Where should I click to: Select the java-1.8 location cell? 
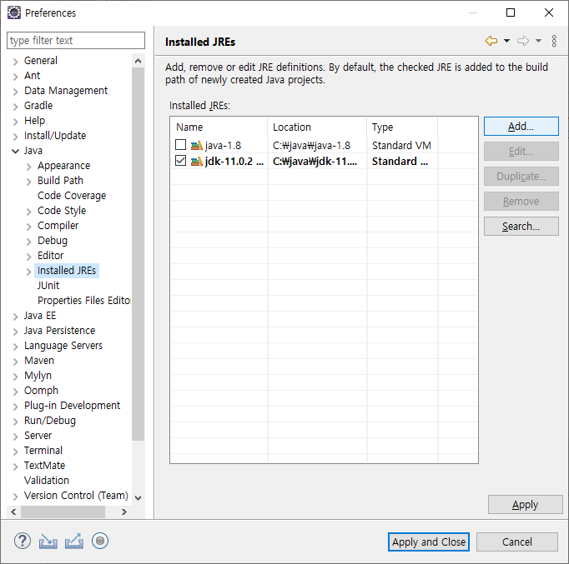pos(317,145)
